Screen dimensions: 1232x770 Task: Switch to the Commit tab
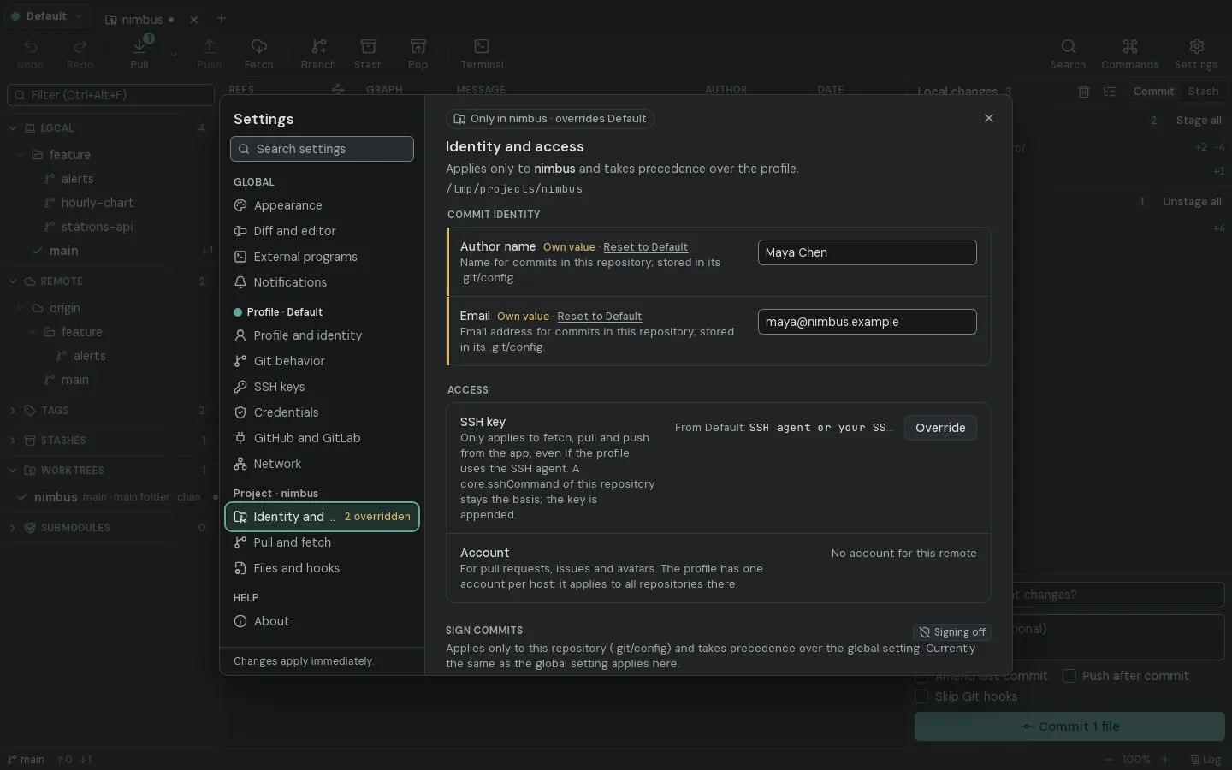click(1153, 92)
